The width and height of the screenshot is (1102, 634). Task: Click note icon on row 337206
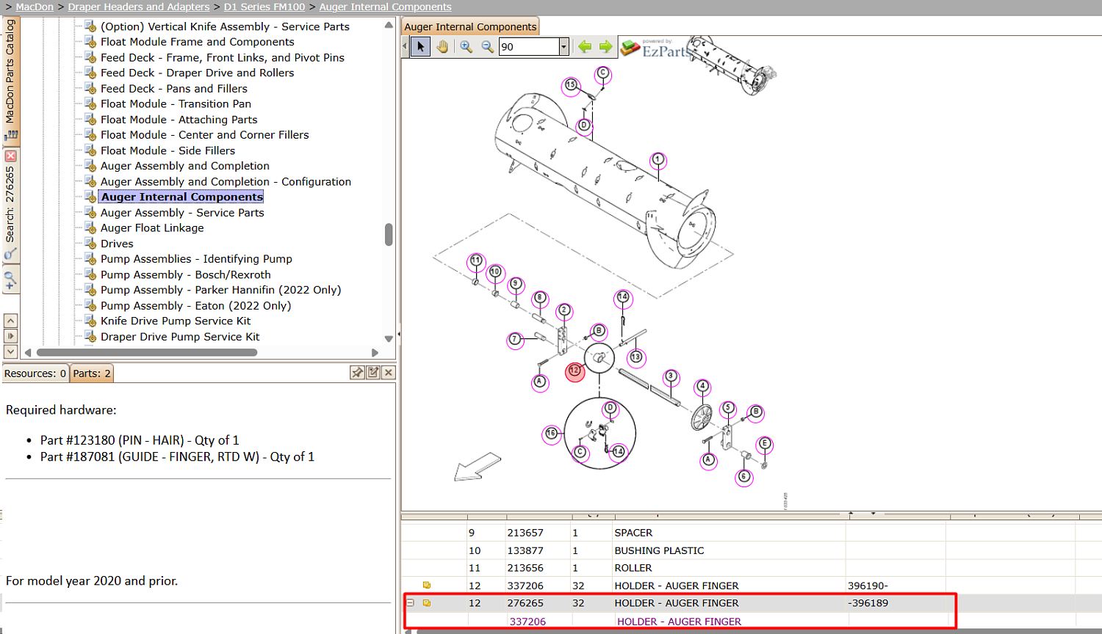[x=426, y=585]
